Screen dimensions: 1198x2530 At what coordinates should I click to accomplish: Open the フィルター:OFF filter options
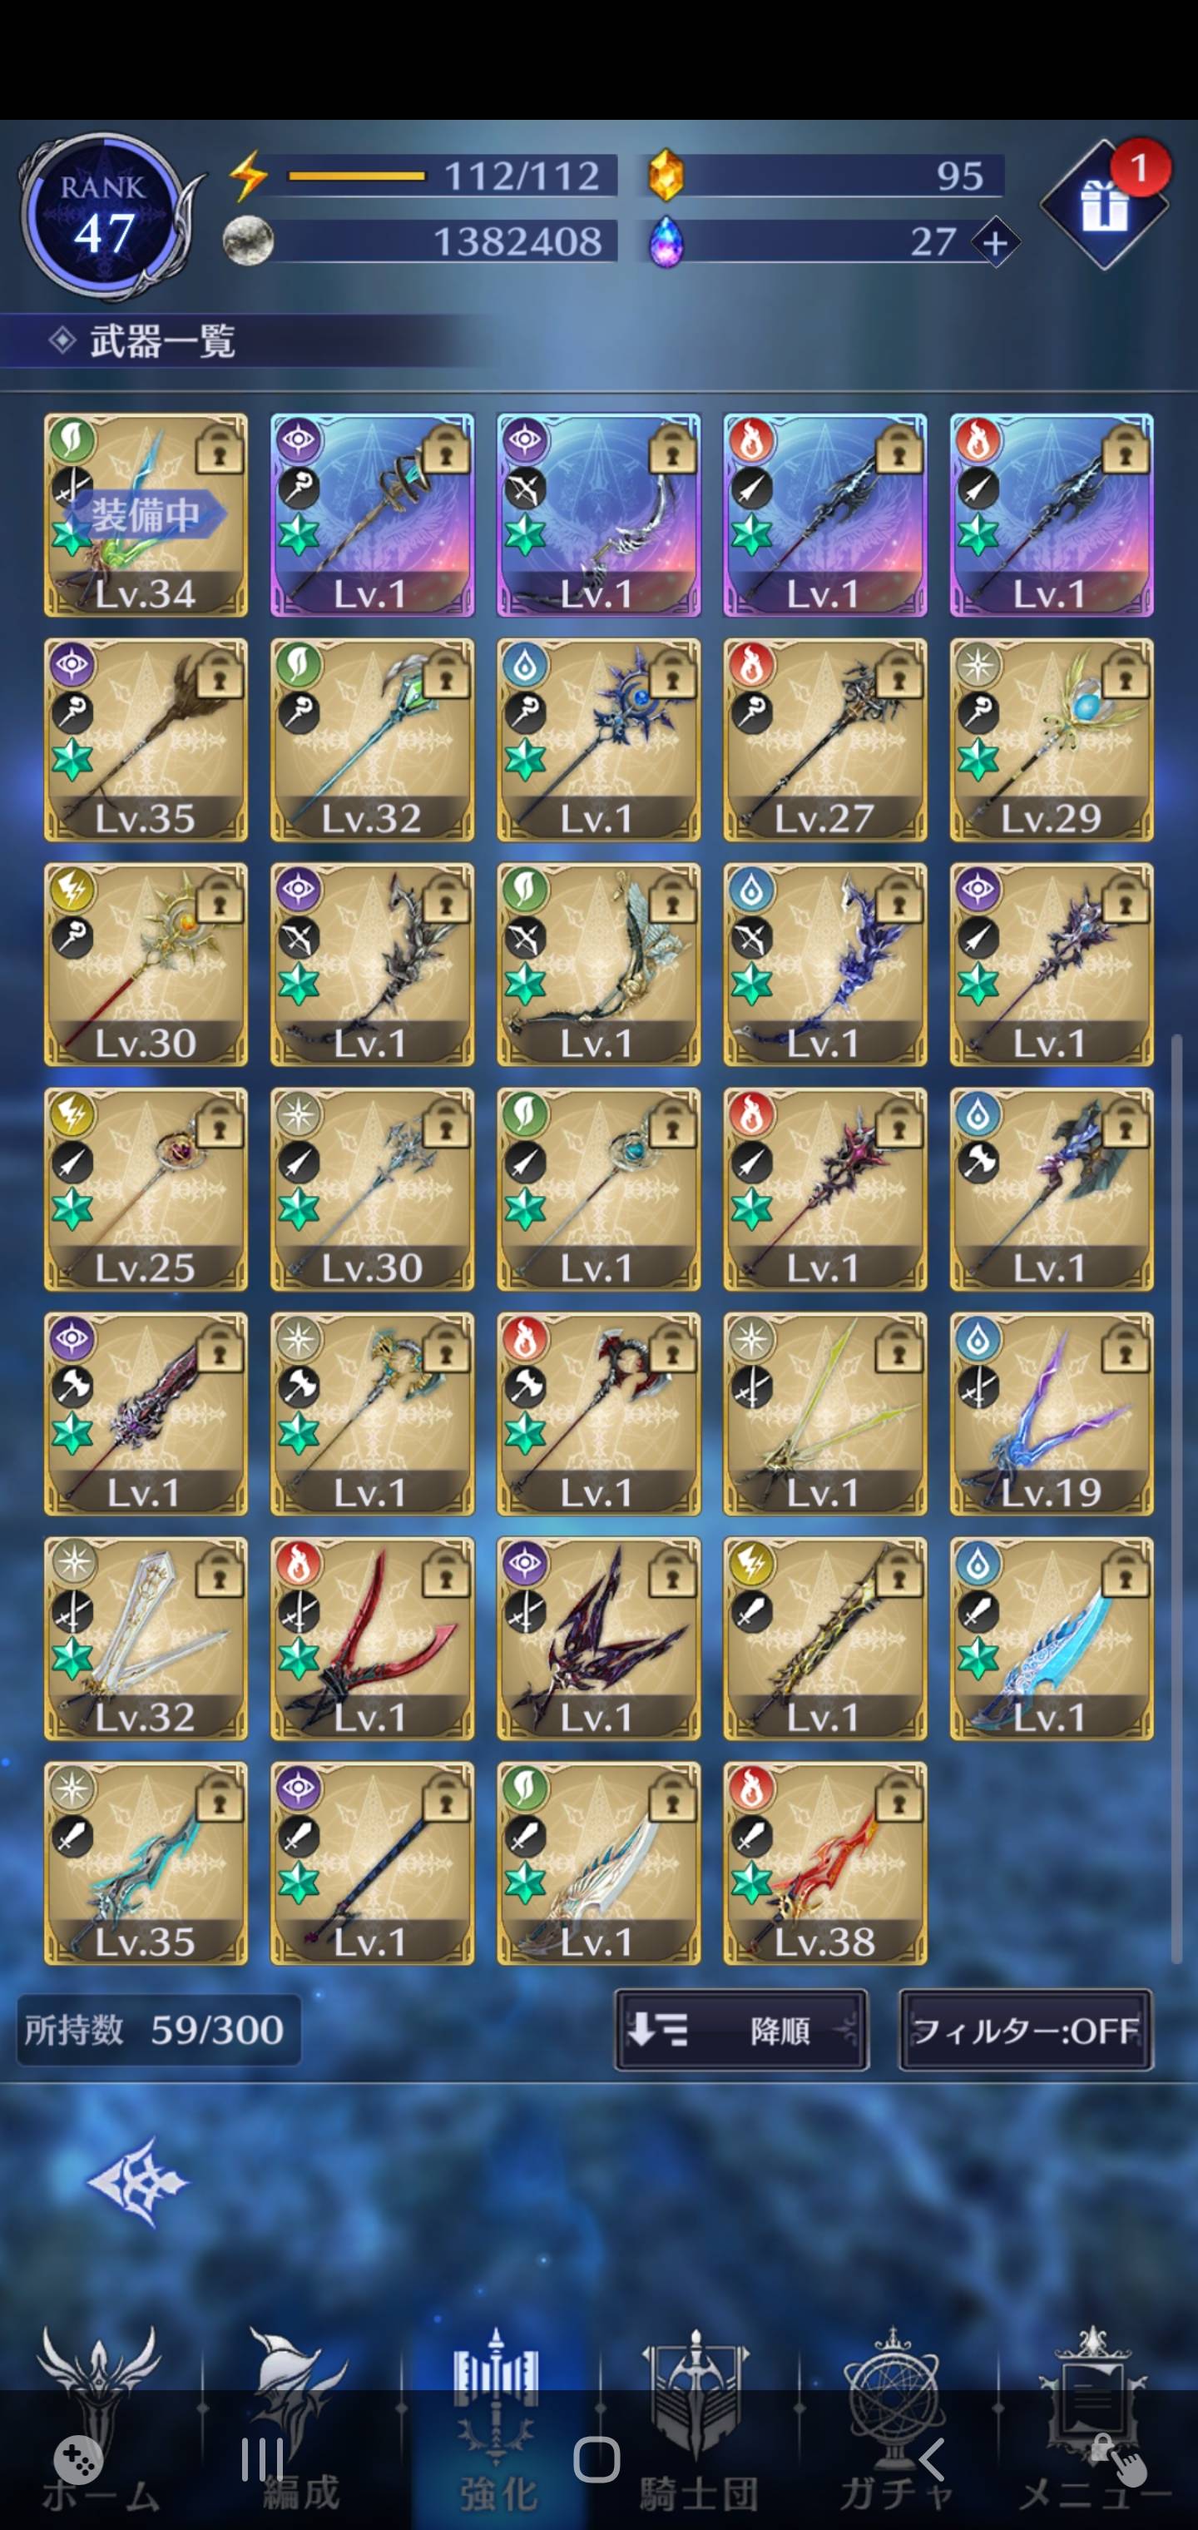click(1026, 2029)
